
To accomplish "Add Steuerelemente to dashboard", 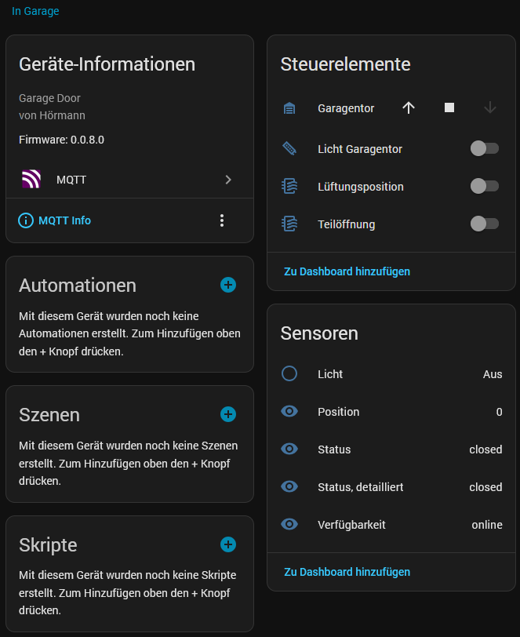I will pyautogui.click(x=347, y=271).
